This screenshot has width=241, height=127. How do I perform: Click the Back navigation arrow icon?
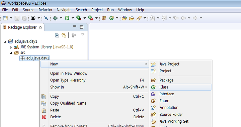click(x=183, y=18)
